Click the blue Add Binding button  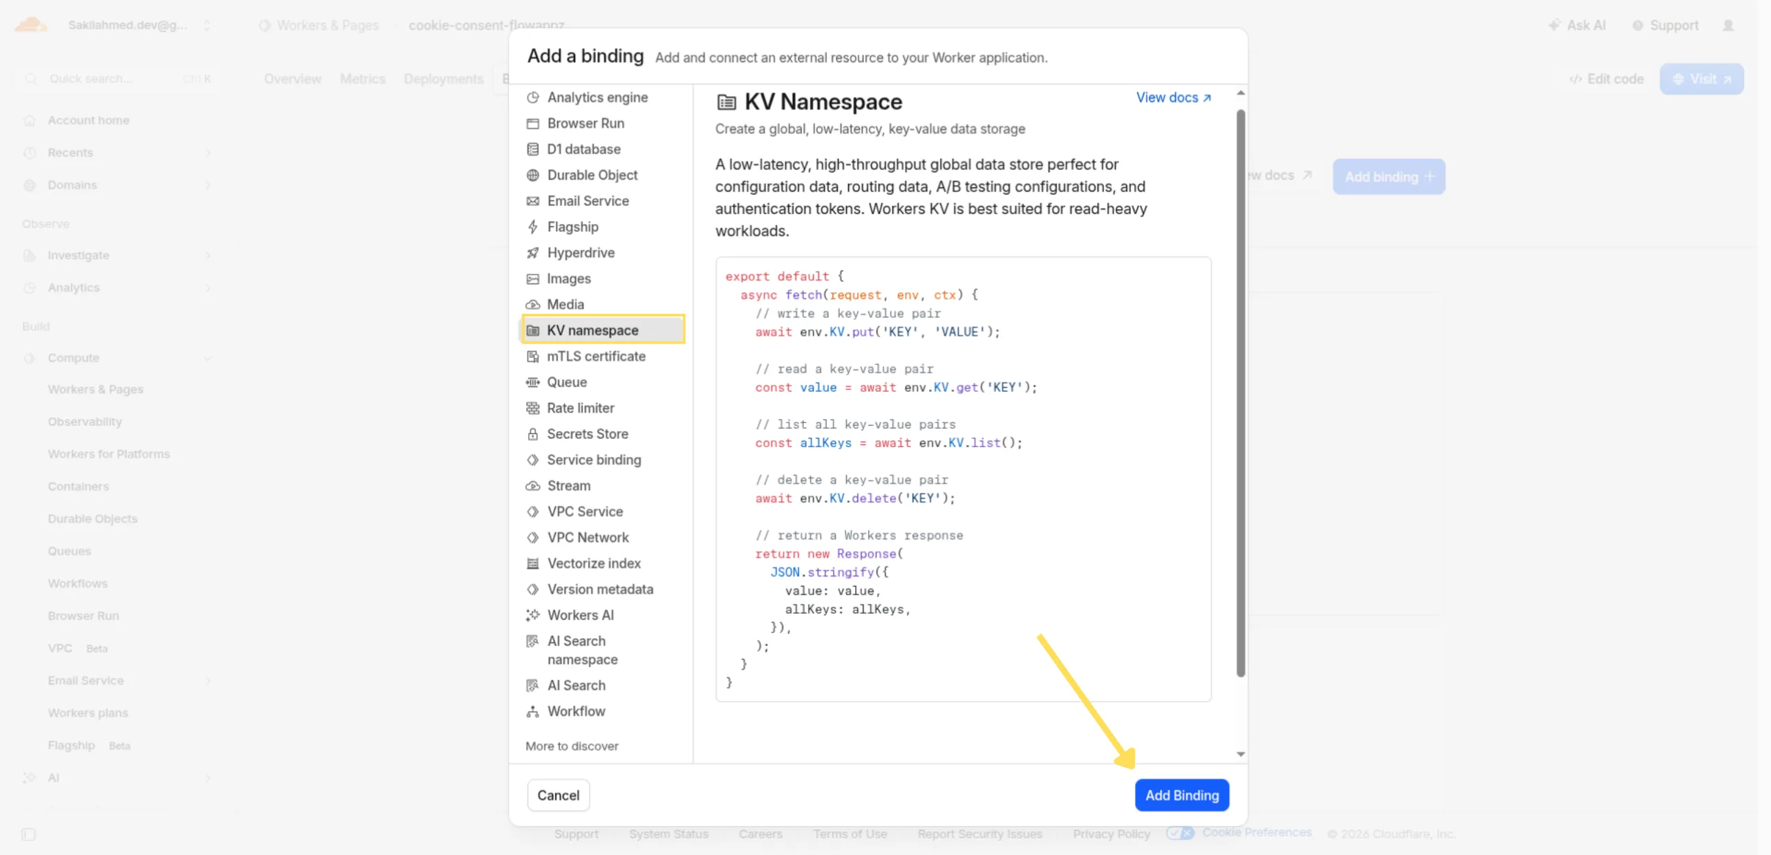click(1181, 795)
